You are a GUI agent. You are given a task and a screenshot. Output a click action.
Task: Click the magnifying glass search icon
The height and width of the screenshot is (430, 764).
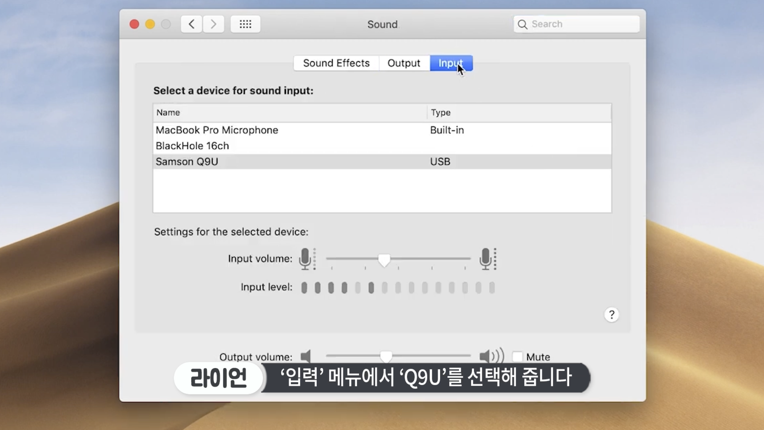tap(522, 24)
